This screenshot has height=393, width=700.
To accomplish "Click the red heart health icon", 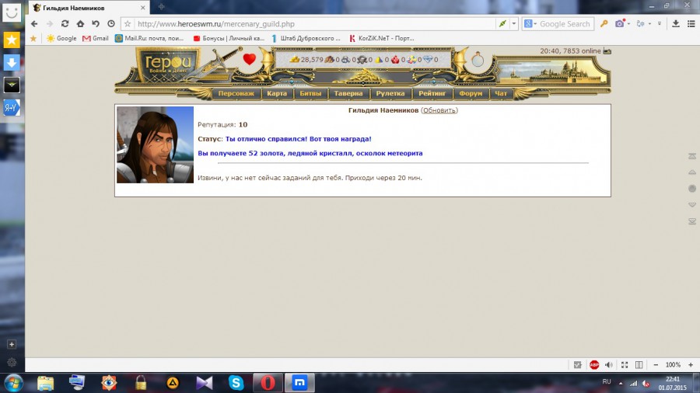I will (249, 59).
